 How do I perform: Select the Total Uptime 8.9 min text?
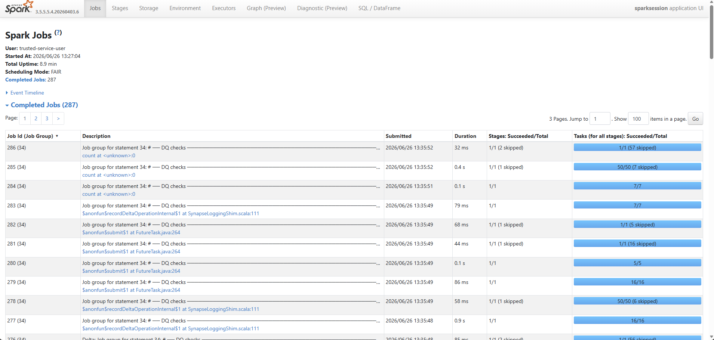point(31,64)
